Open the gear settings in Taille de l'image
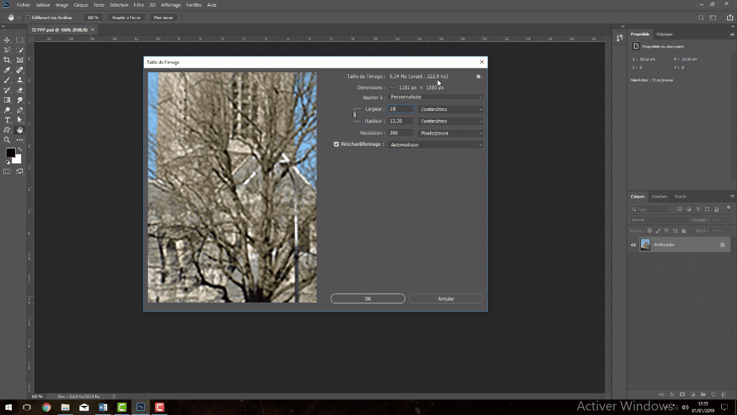The image size is (737, 415). [479, 77]
